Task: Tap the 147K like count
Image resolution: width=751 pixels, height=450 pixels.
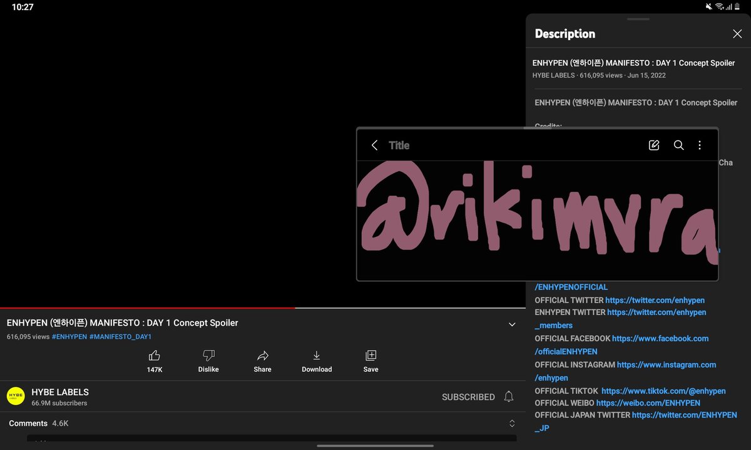Action: [x=155, y=369]
